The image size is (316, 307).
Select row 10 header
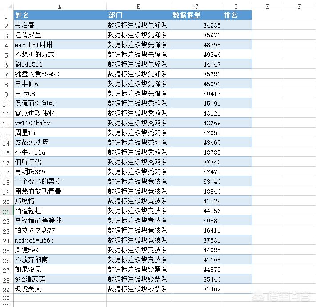(x=7, y=104)
